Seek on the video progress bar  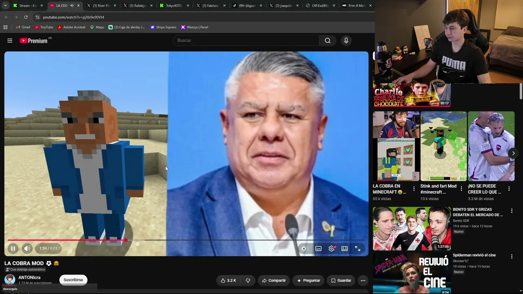pos(186,240)
